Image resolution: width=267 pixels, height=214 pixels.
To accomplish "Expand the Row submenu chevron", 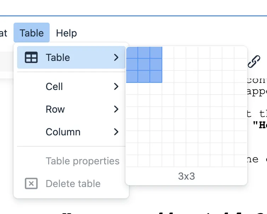I will [116, 109].
